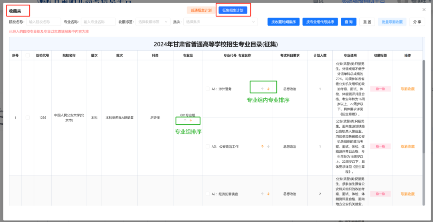Click the 计划人数 column header

point(320,55)
